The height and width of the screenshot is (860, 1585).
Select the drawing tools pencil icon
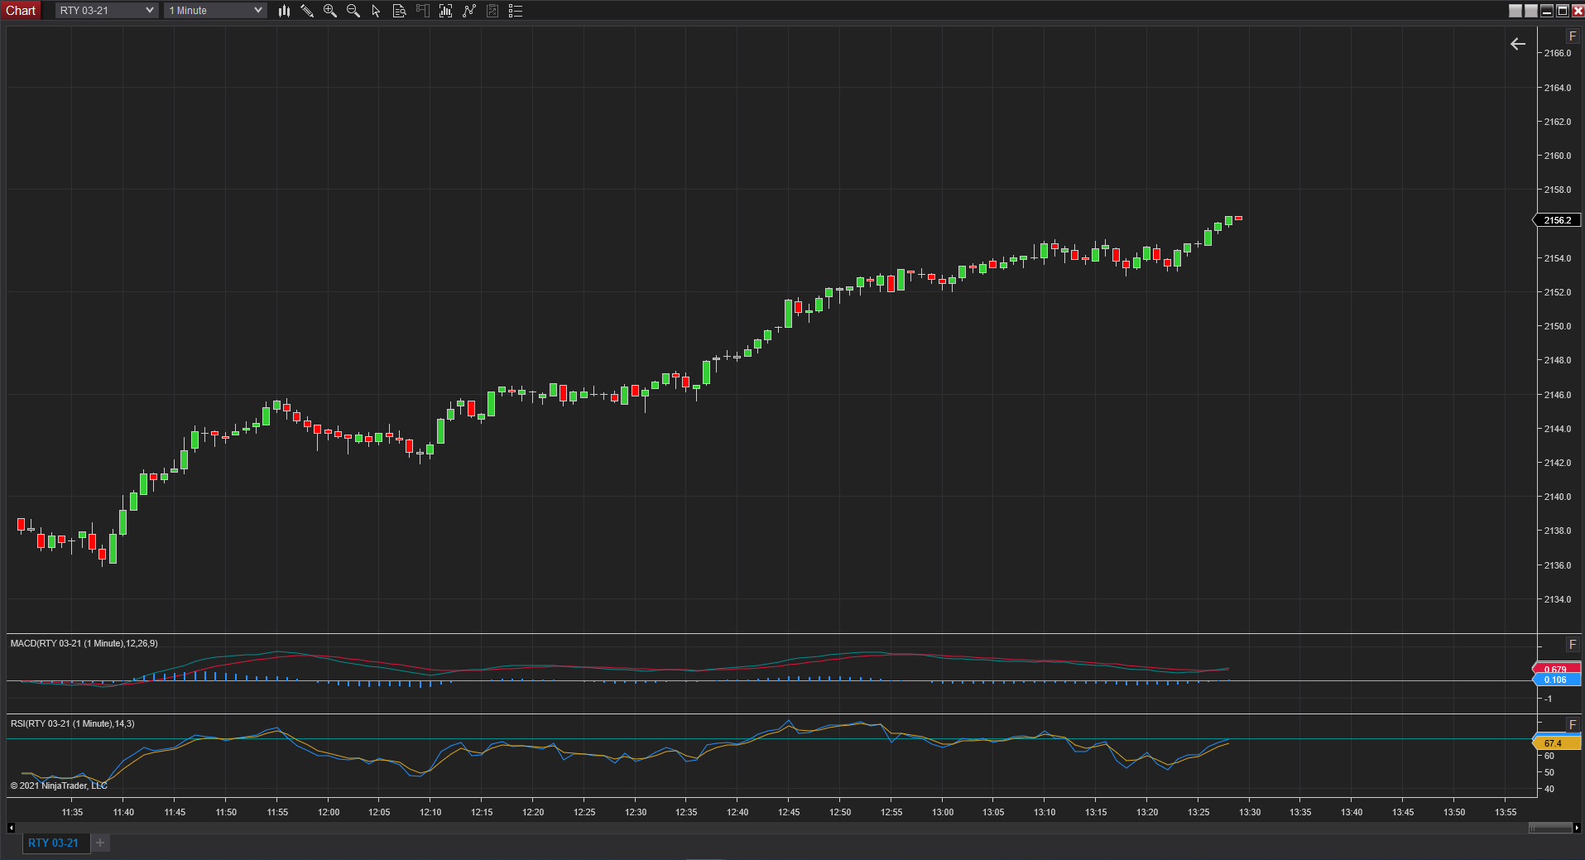point(307,11)
